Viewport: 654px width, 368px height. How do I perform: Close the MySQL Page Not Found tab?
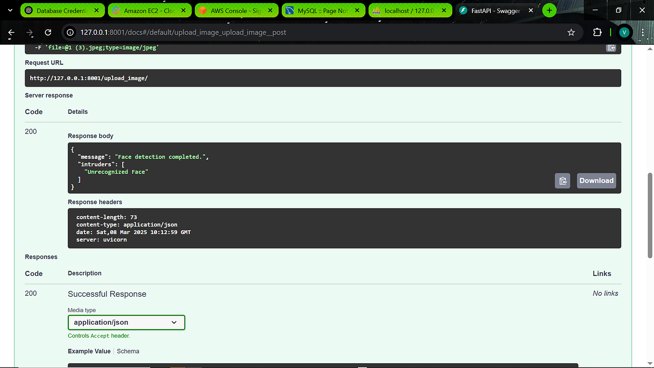coord(357,11)
